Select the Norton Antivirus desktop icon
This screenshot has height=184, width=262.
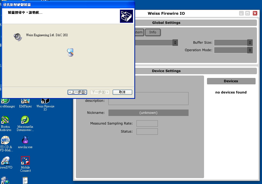point(6,124)
